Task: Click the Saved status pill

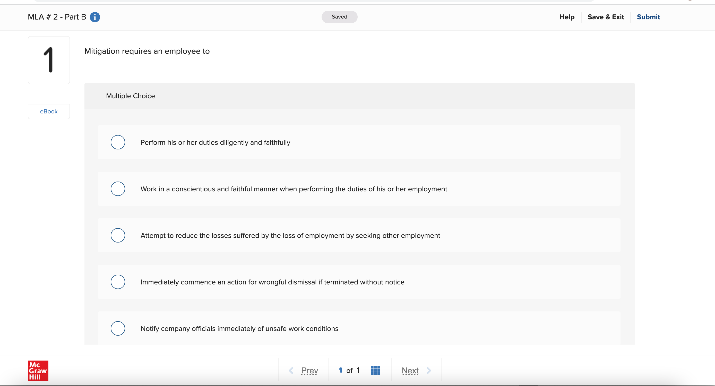Action: point(339,17)
